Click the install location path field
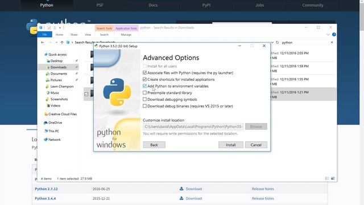The image size is (364, 205). [x=193, y=126]
